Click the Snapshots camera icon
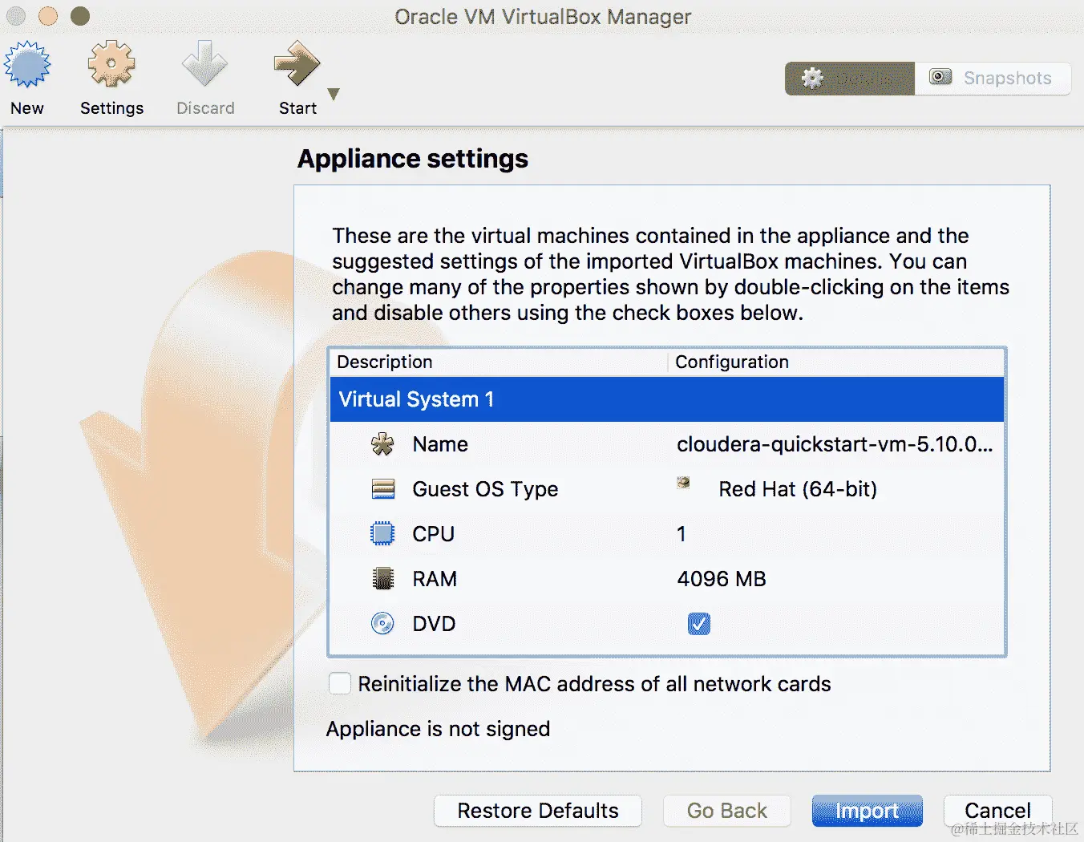Image resolution: width=1084 pixels, height=842 pixels. [940, 77]
